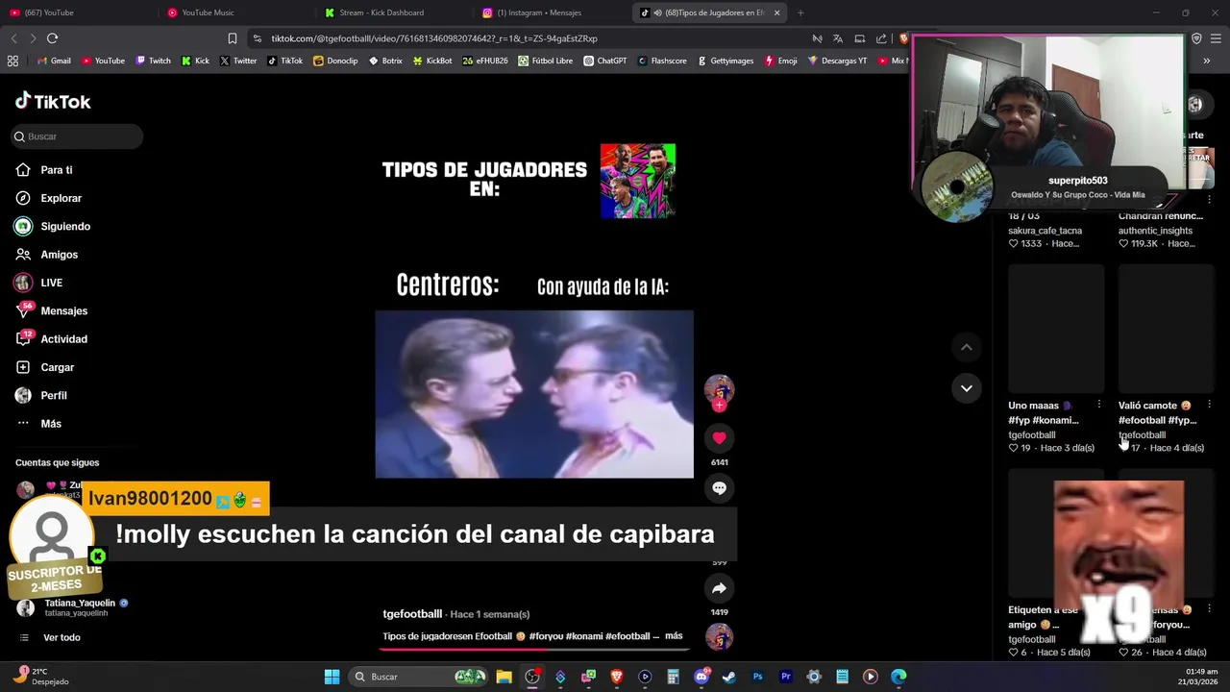Open spinning sound disc of video
The height and width of the screenshot is (692, 1230).
719,636
